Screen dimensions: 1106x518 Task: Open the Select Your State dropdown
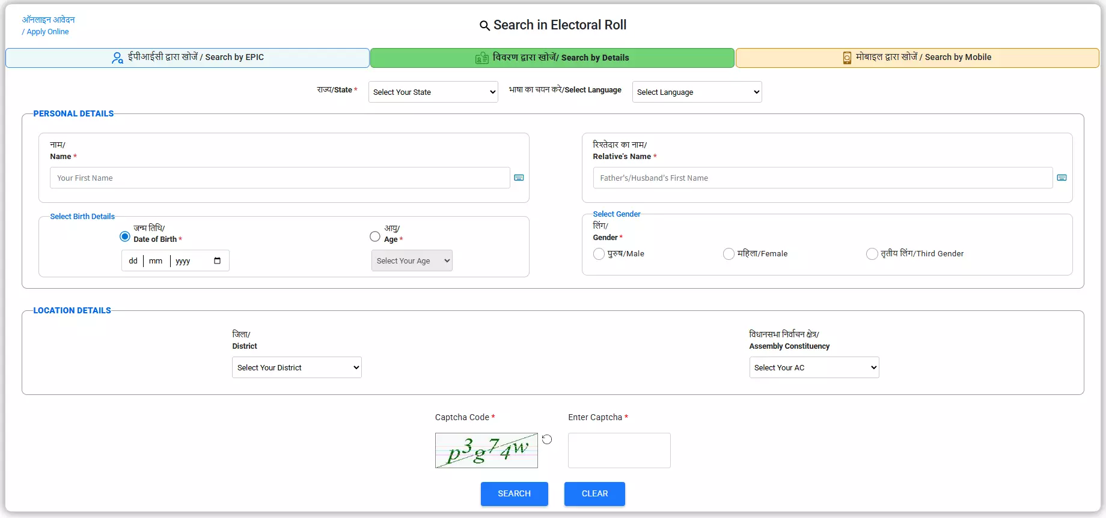pos(433,92)
